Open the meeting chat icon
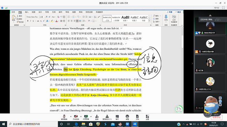The width and height of the screenshot is (227, 127). (117, 117)
